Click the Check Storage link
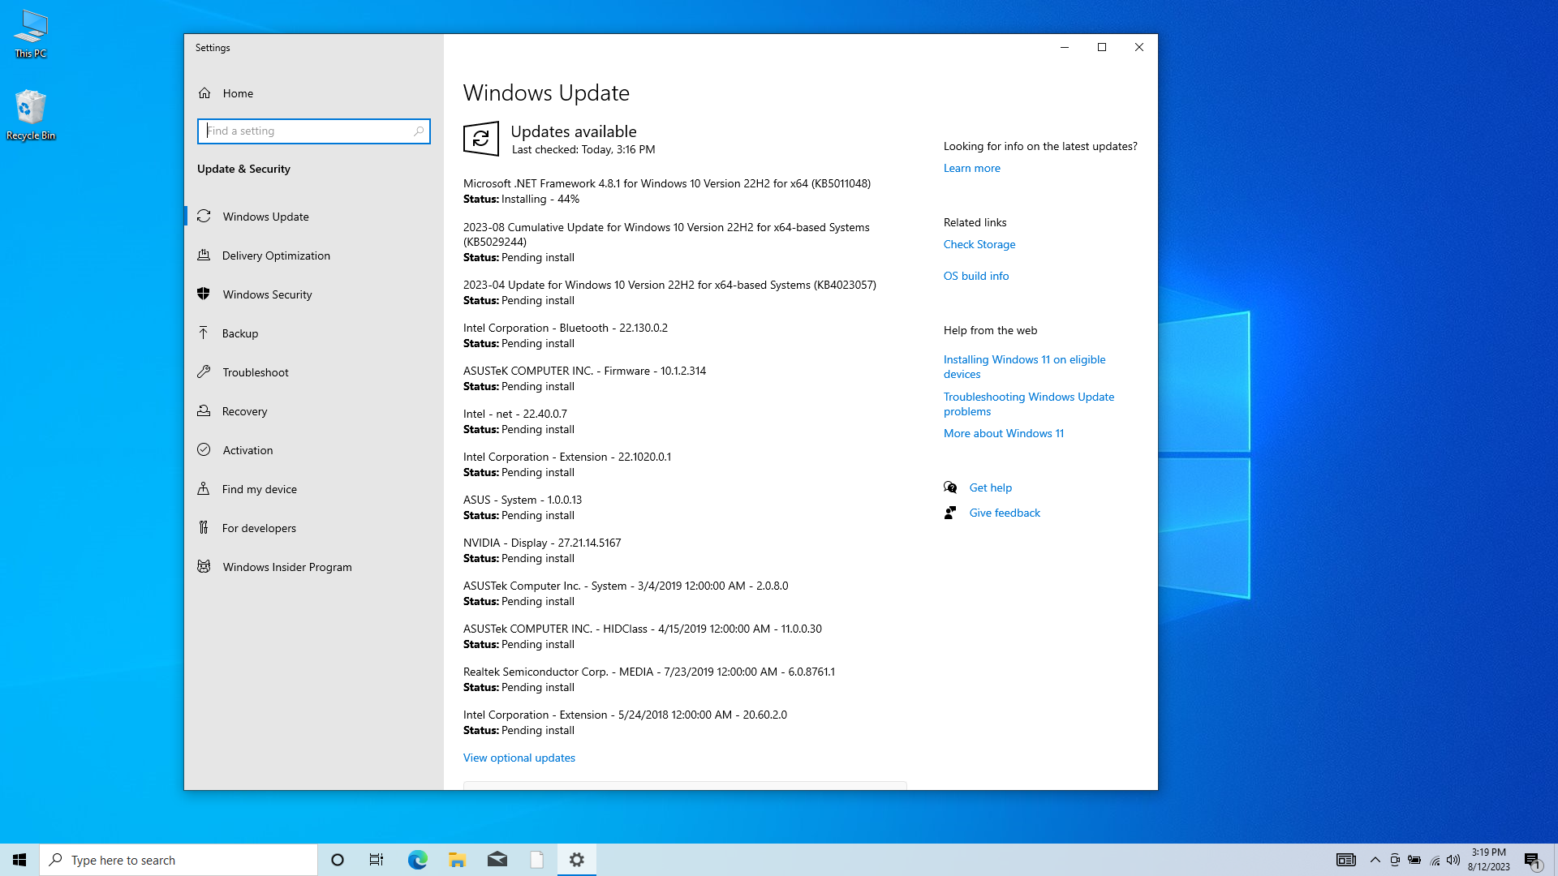 pos(979,244)
